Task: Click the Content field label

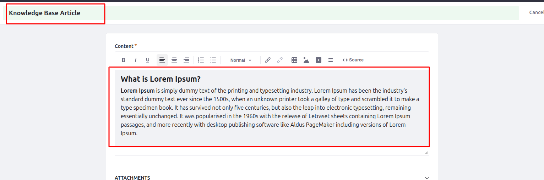Action: [x=124, y=46]
